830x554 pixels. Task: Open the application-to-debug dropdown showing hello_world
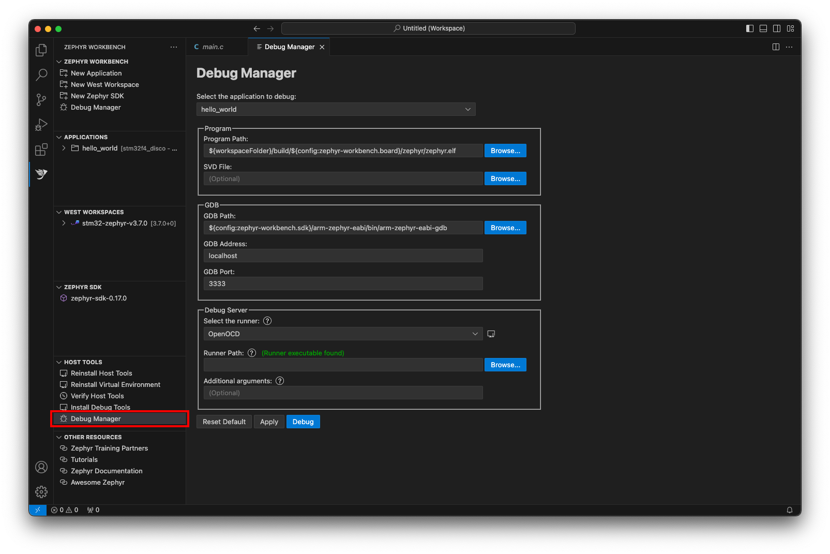tap(336, 109)
